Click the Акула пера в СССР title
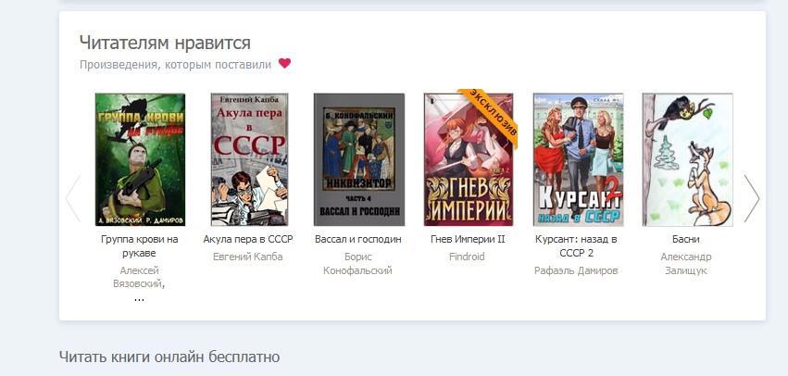788x376 pixels. click(248, 239)
